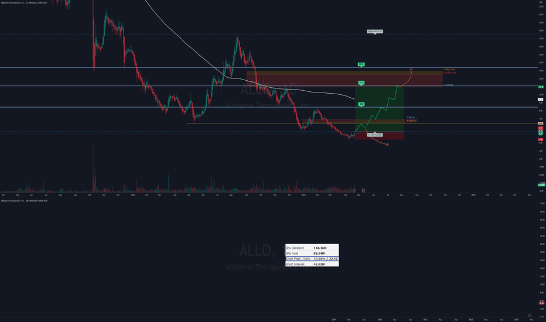The image size is (546, 322).
Task: Click the lowest price callout label near red zone
Action: point(375,135)
